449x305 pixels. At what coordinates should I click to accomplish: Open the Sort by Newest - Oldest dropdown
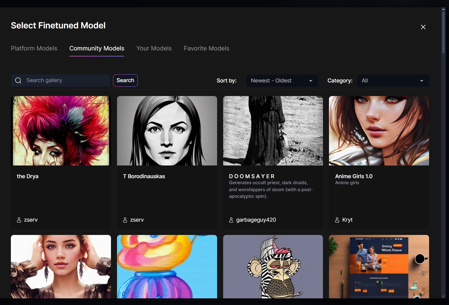coord(282,81)
